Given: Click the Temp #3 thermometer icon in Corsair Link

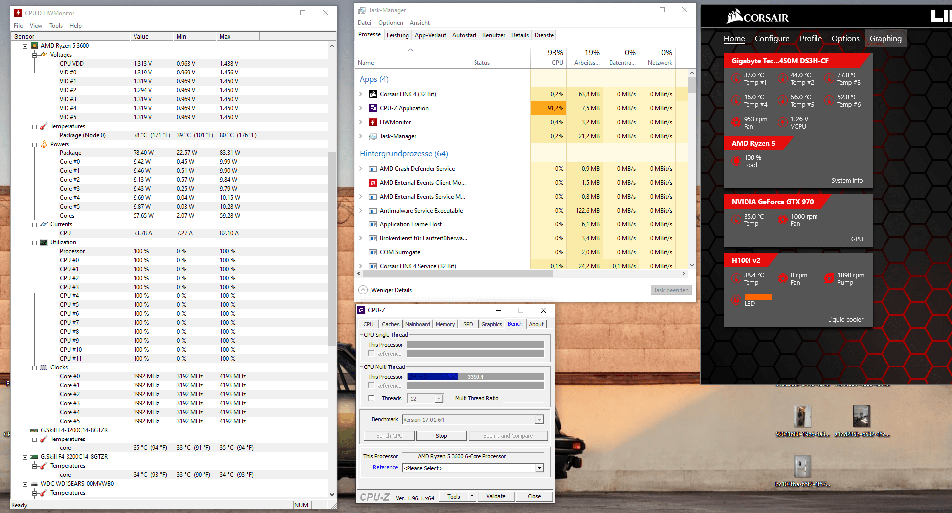Looking at the screenshot, I should click(x=829, y=78).
